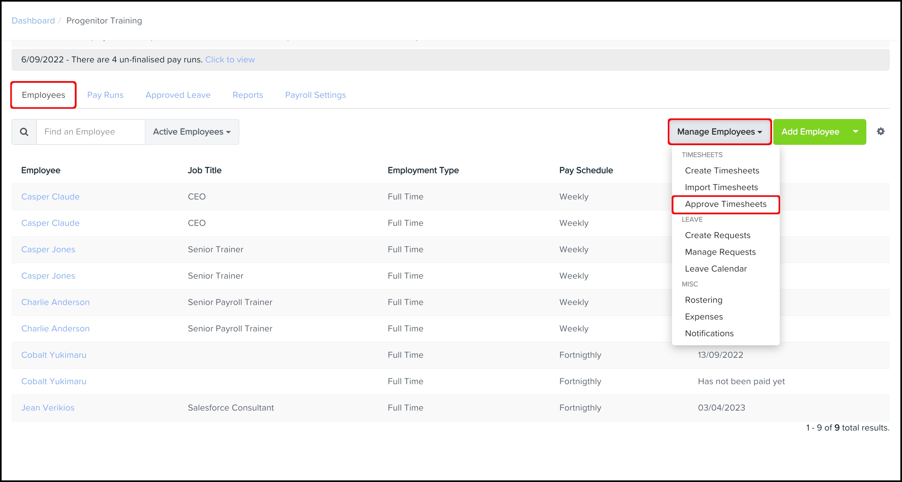902x482 pixels.
Task: Open the Active Employees filter dropdown
Action: click(191, 132)
